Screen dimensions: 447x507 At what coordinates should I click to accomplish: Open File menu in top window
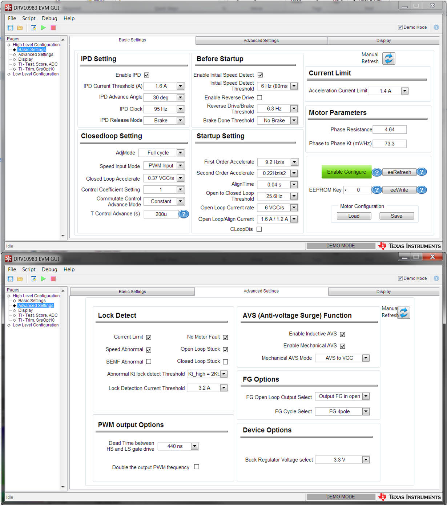[12, 18]
